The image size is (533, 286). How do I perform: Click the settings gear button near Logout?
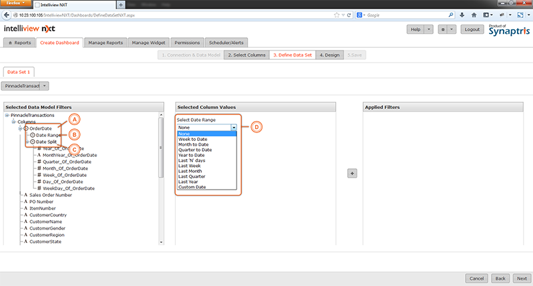442,29
